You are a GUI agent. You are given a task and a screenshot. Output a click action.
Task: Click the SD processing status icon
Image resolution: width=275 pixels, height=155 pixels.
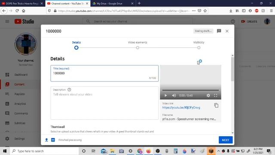coord(53,140)
